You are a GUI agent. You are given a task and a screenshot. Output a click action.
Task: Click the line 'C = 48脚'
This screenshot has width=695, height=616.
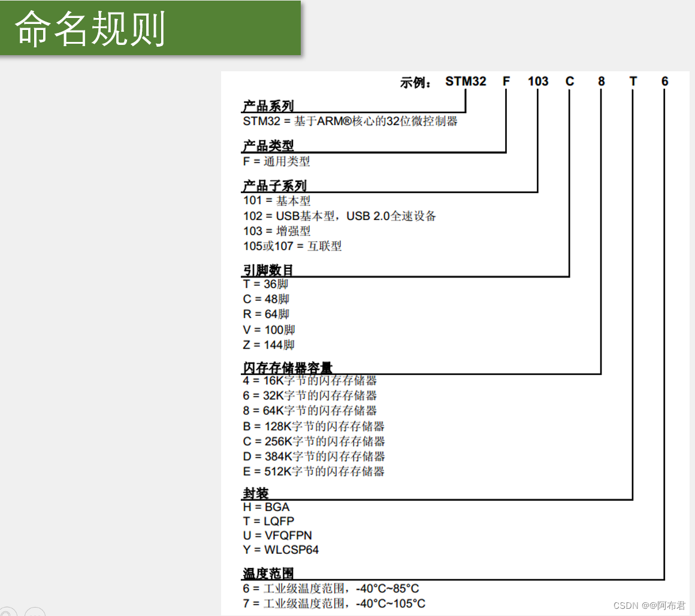(x=266, y=299)
